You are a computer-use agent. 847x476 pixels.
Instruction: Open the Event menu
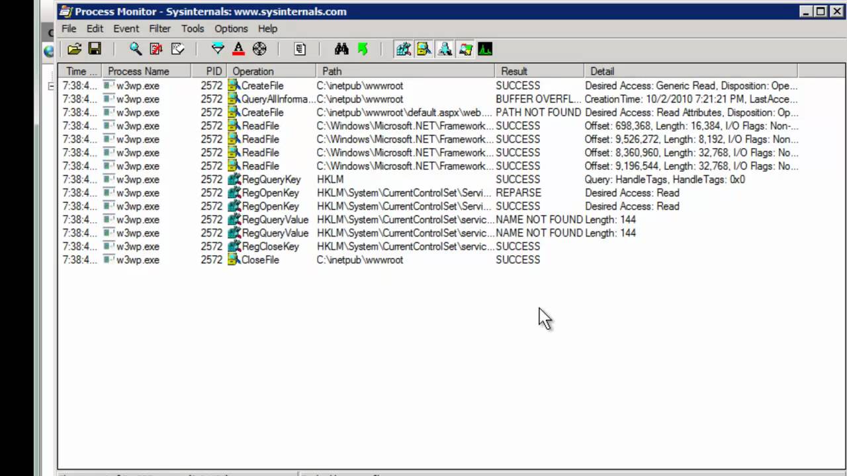click(x=126, y=28)
